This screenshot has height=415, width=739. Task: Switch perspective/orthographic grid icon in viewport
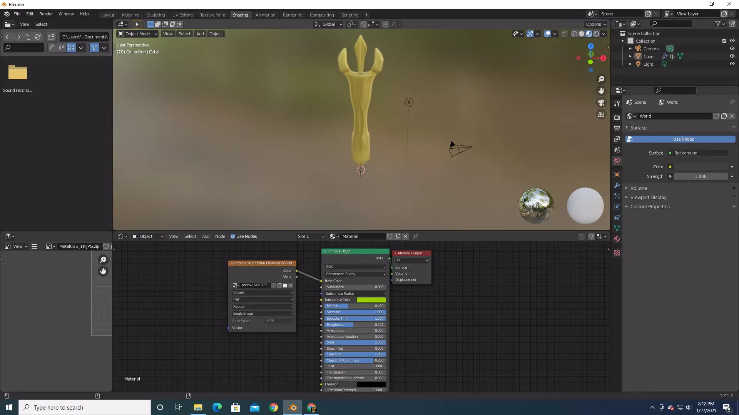click(601, 115)
